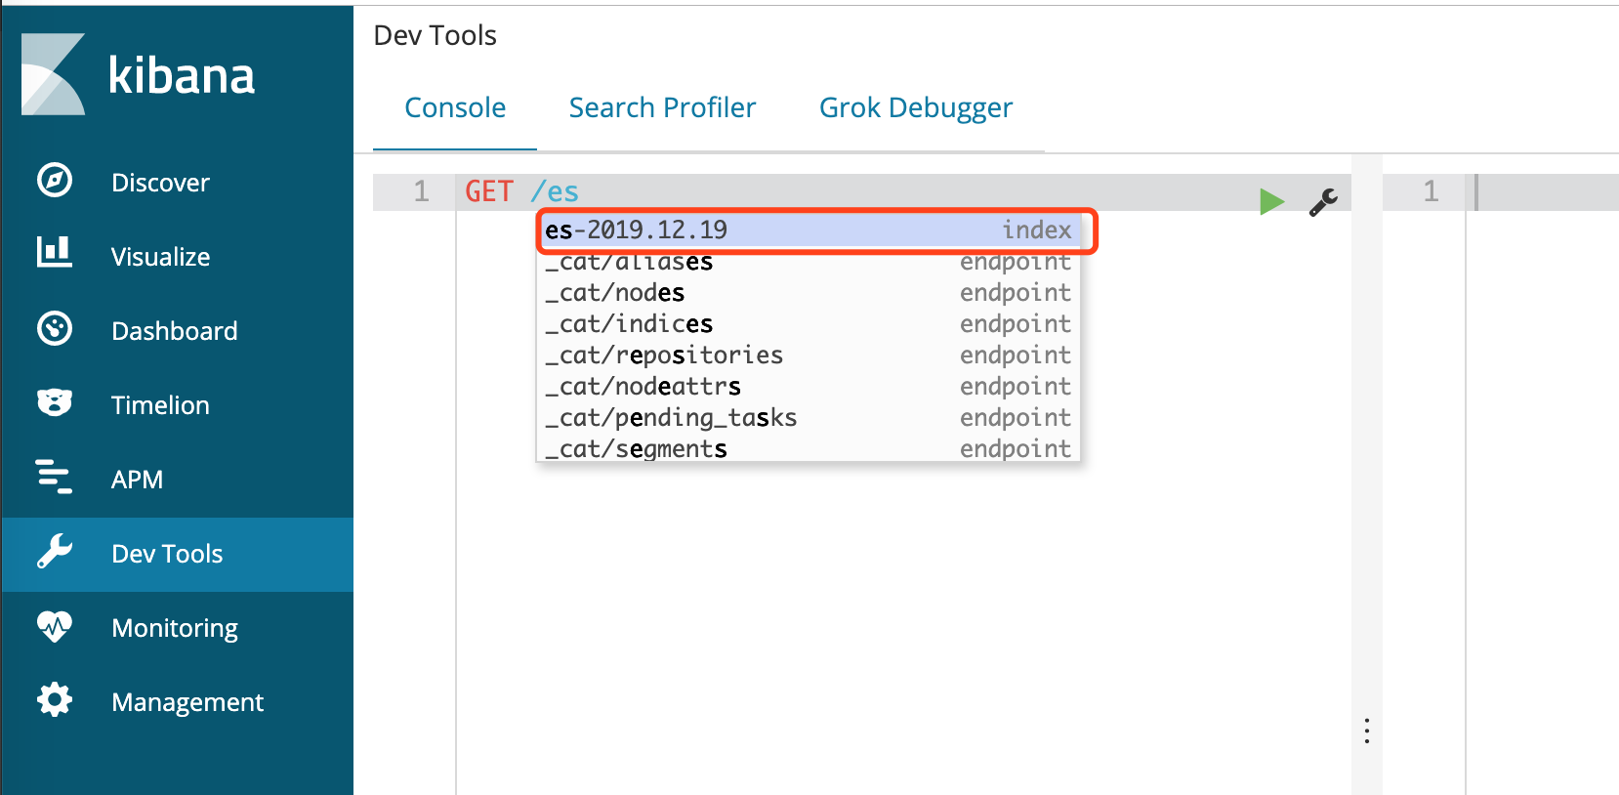
Task: Select _cat/repositories autocomplete suggestion
Action: (809, 356)
